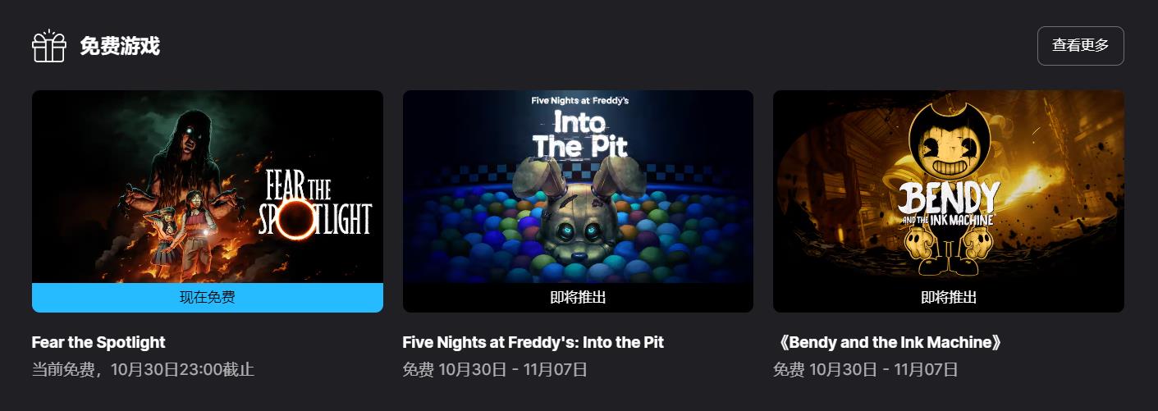The width and height of the screenshot is (1158, 411).
Task: Click the free dates under Bendy title
Action: (x=866, y=369)
